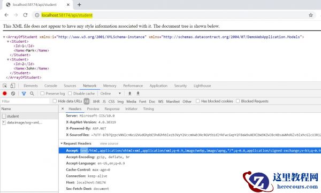Filter requests by CSS
The height and width of the screenshot is (193, 321).
[111, 101]
